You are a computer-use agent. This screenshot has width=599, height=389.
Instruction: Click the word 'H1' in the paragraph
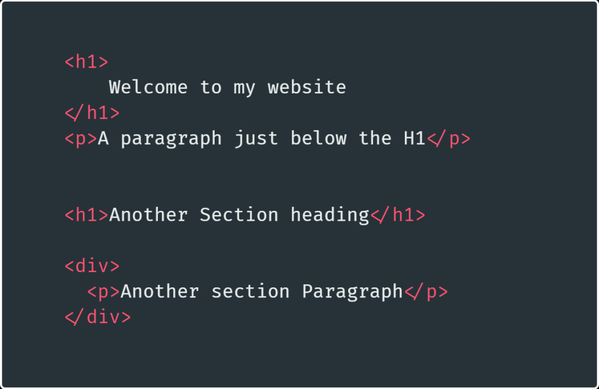(415, 138)
